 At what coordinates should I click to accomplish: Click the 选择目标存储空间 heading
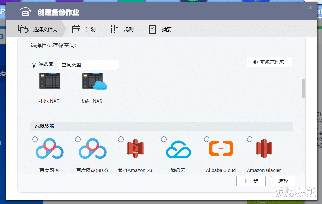click(53, 45)
